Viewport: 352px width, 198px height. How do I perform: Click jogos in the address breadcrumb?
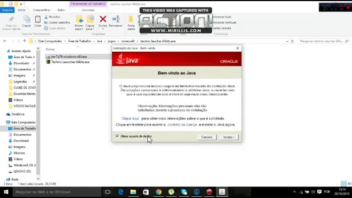coord(112,41)
